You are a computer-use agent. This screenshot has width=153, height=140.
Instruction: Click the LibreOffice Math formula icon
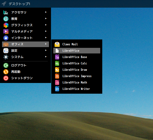tap(57, 82)
